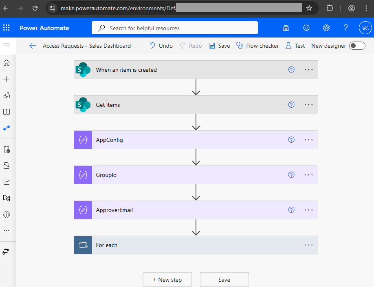Image resolution: width=374 pixels, height=287 pixels.
Task: Open My flows icon in sidebar
Action: (7, 128)
